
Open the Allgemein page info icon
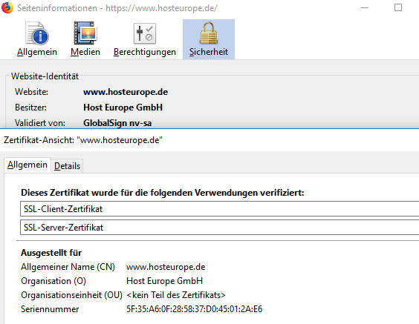37,33
